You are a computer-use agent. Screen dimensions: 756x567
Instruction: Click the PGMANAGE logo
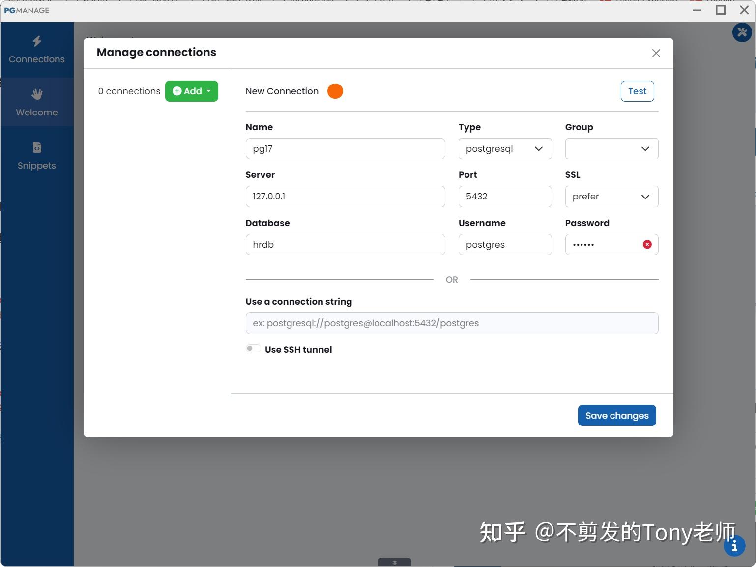tap(27, 10)
